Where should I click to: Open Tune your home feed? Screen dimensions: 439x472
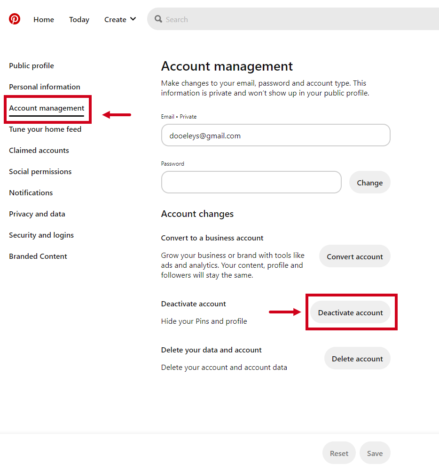tap(45, 129)
